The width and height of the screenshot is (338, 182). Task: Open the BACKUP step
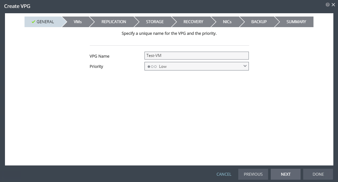coord(259,22)
